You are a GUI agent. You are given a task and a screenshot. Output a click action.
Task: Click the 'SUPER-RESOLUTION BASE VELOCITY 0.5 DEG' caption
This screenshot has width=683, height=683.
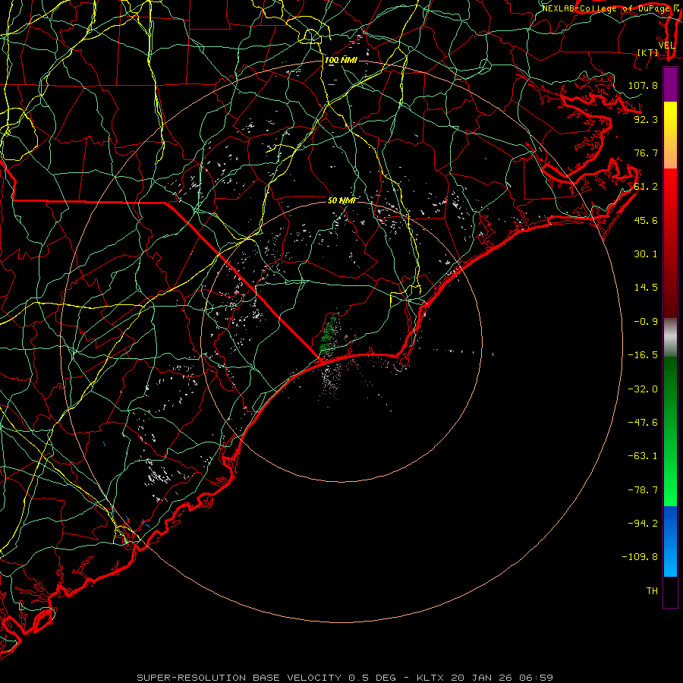click(266, 678)
